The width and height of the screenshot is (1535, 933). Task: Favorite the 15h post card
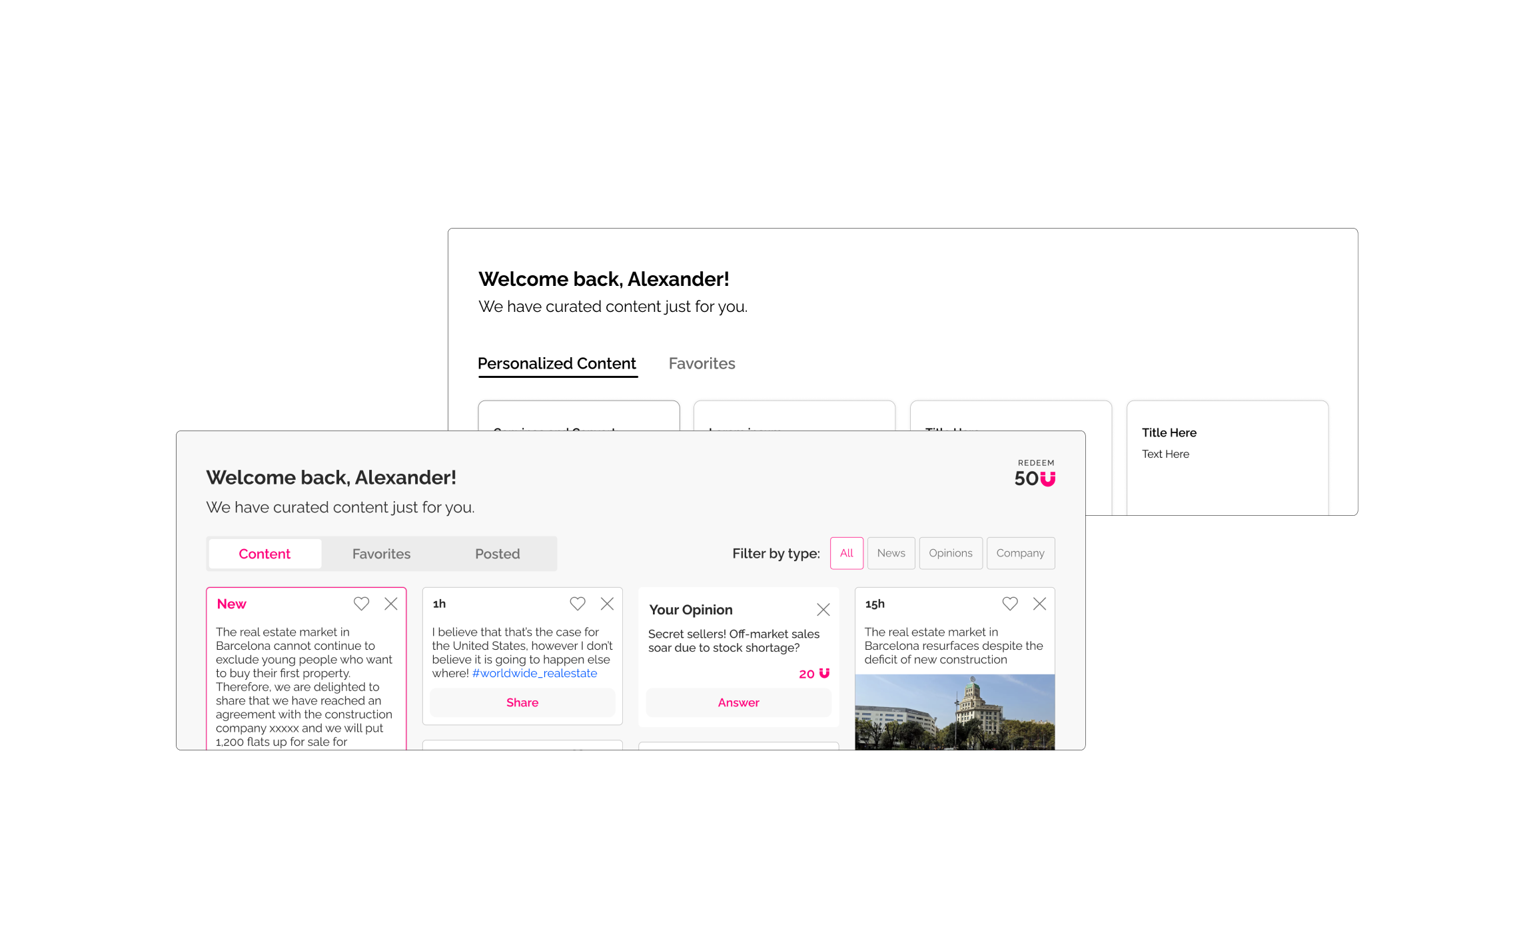(1010, 604)
